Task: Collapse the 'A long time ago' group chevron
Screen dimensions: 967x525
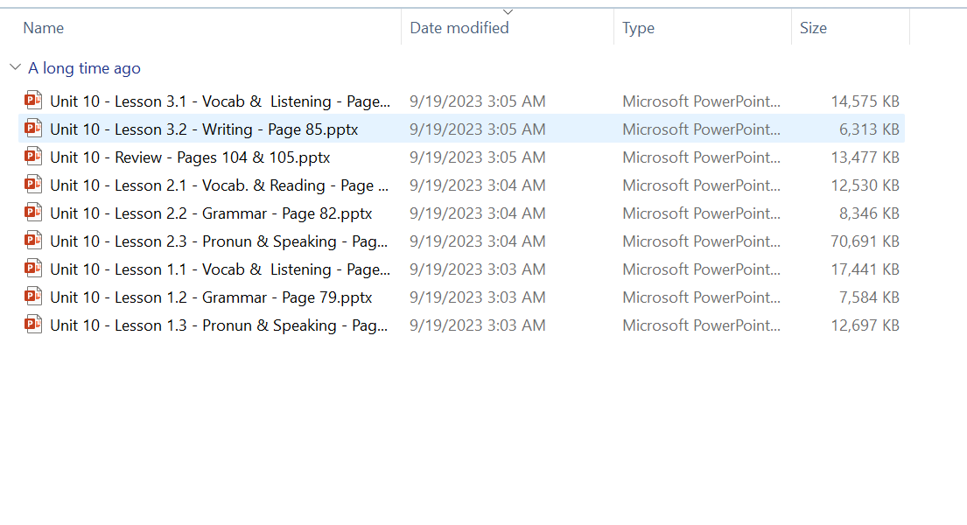Action: pos(15,67)
